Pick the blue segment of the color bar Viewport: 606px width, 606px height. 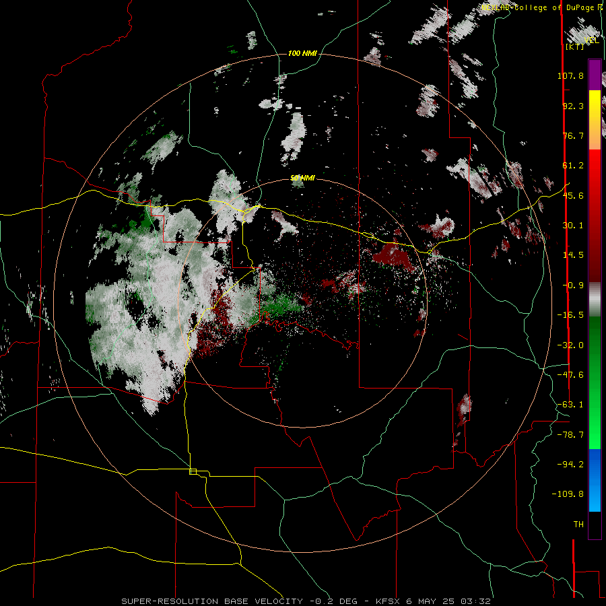pos(595,480)
